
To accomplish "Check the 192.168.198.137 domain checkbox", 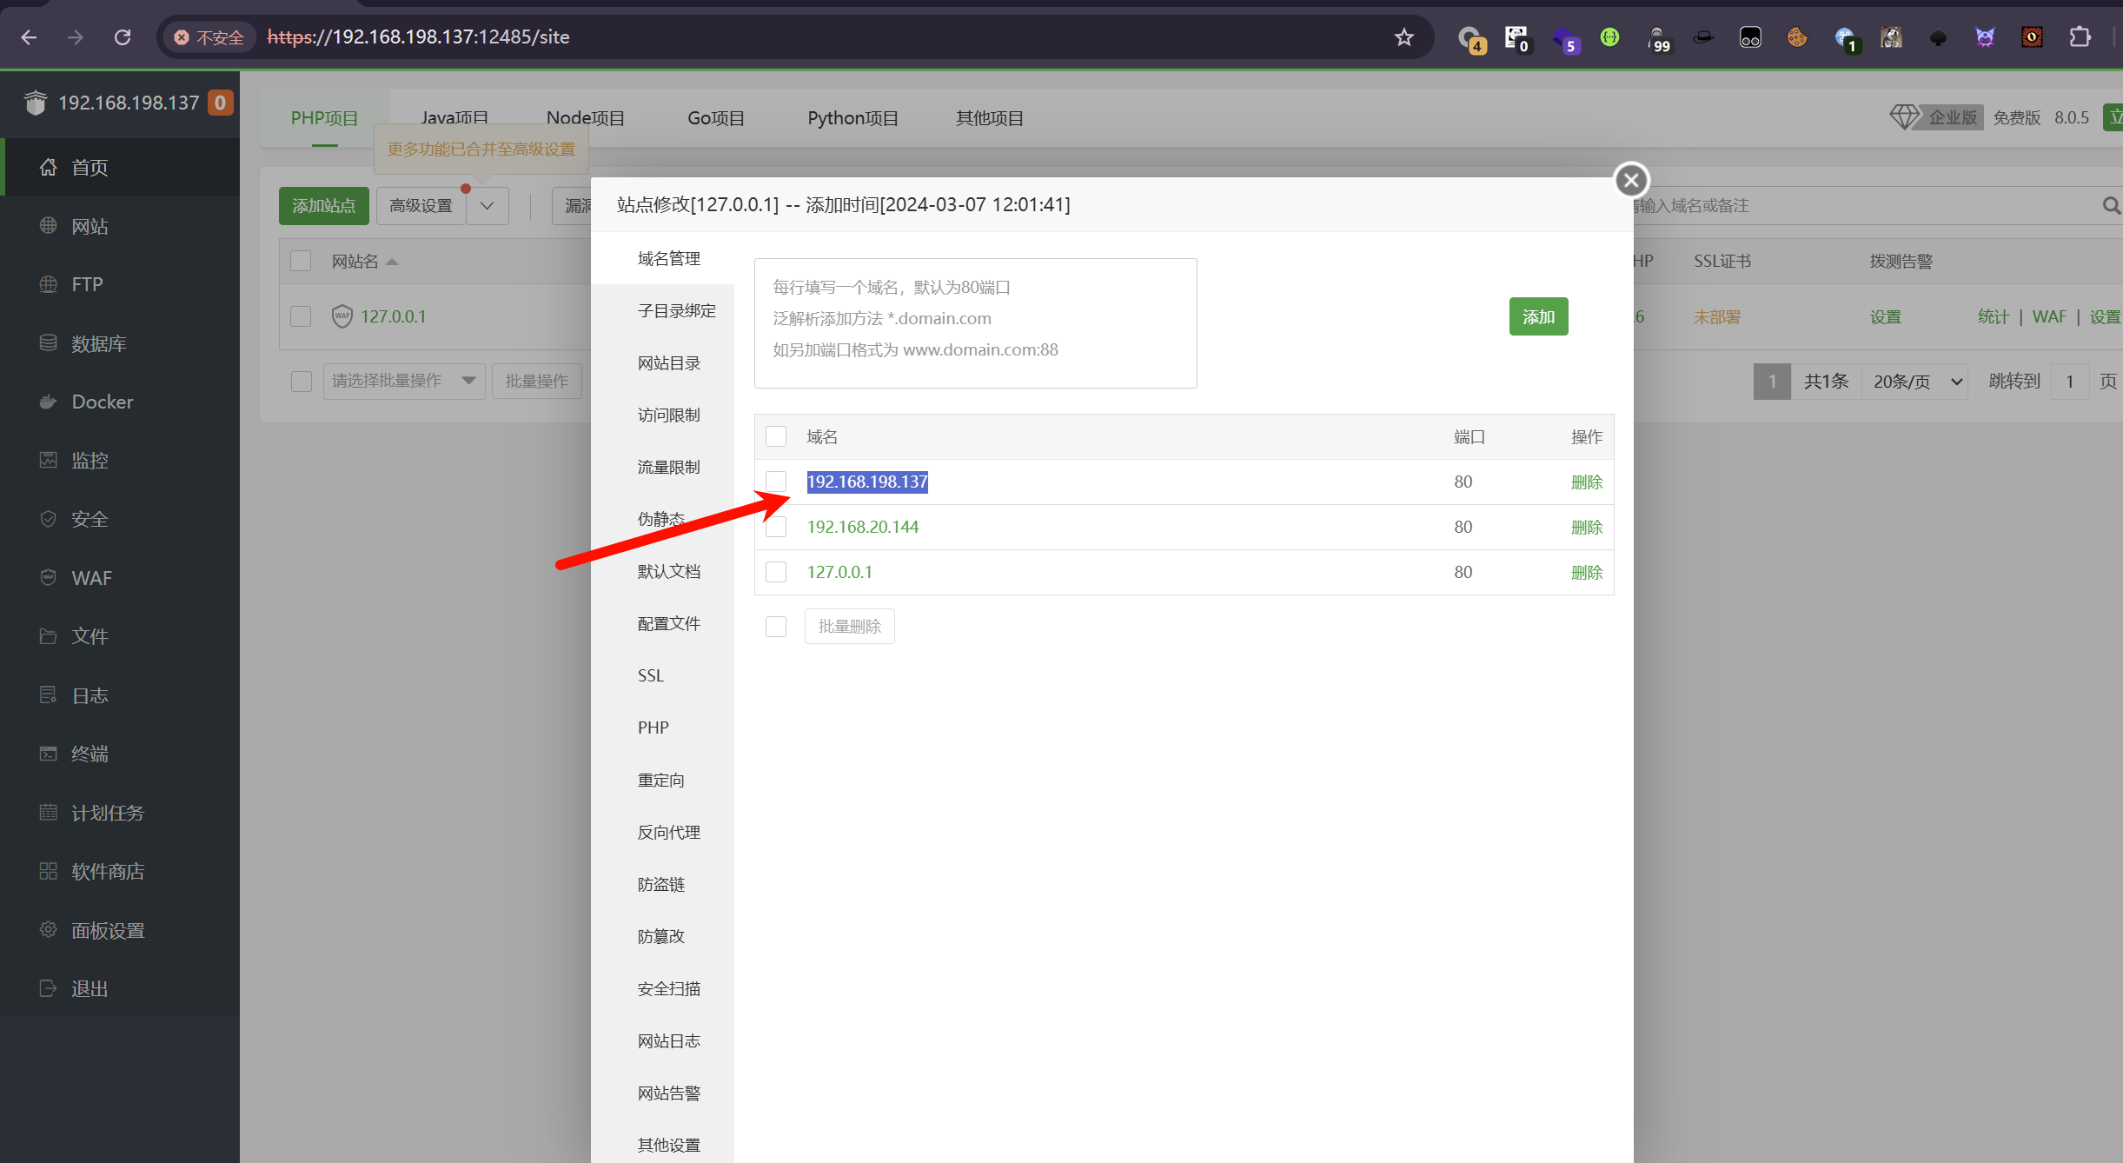I will [776, 482].
